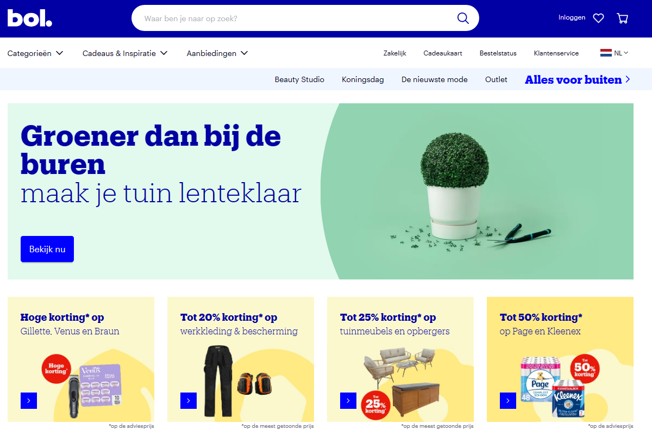Expand Cadeaus & Inspiratie menu
The height and width of the screenshot is (442, 652).
click(x=125, y=53)
